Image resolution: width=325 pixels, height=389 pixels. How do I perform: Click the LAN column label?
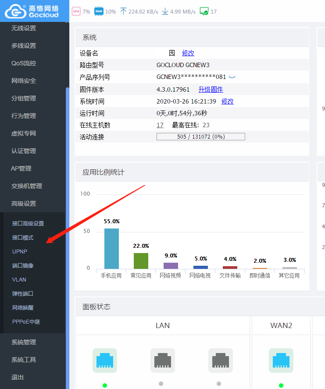click(162, 325)
